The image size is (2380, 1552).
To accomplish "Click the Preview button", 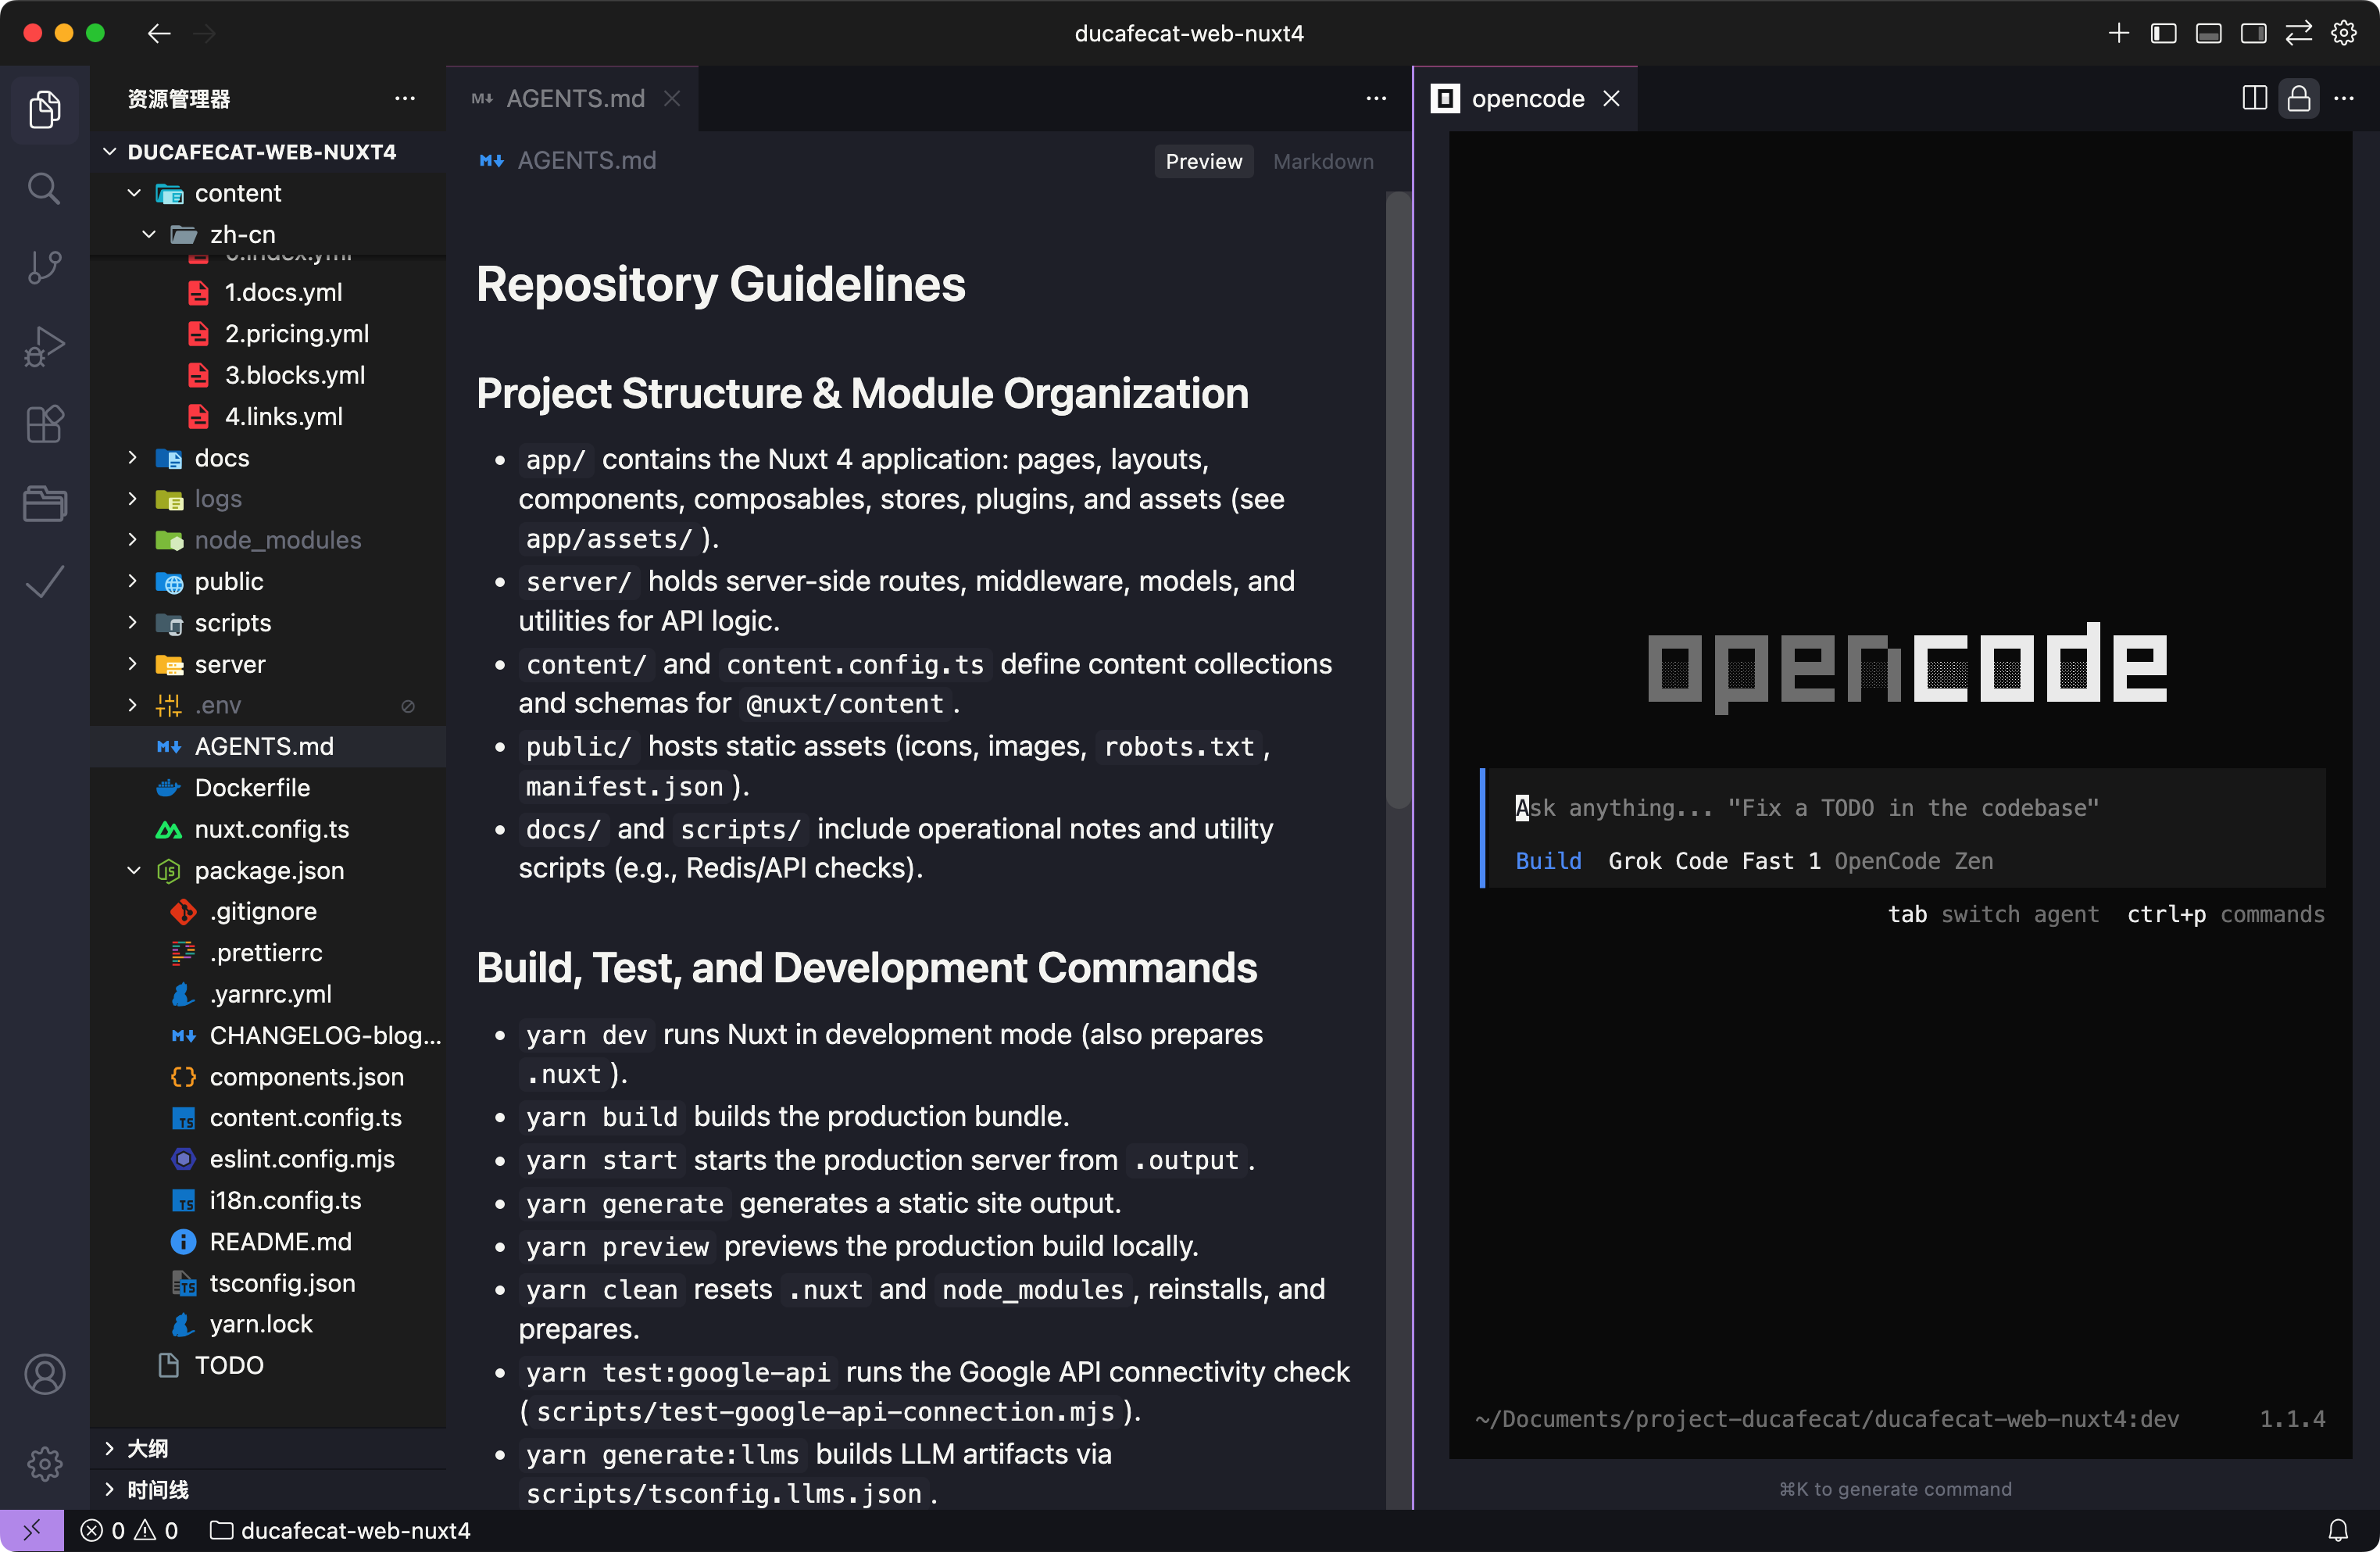I will click(x=1203, y=161).
